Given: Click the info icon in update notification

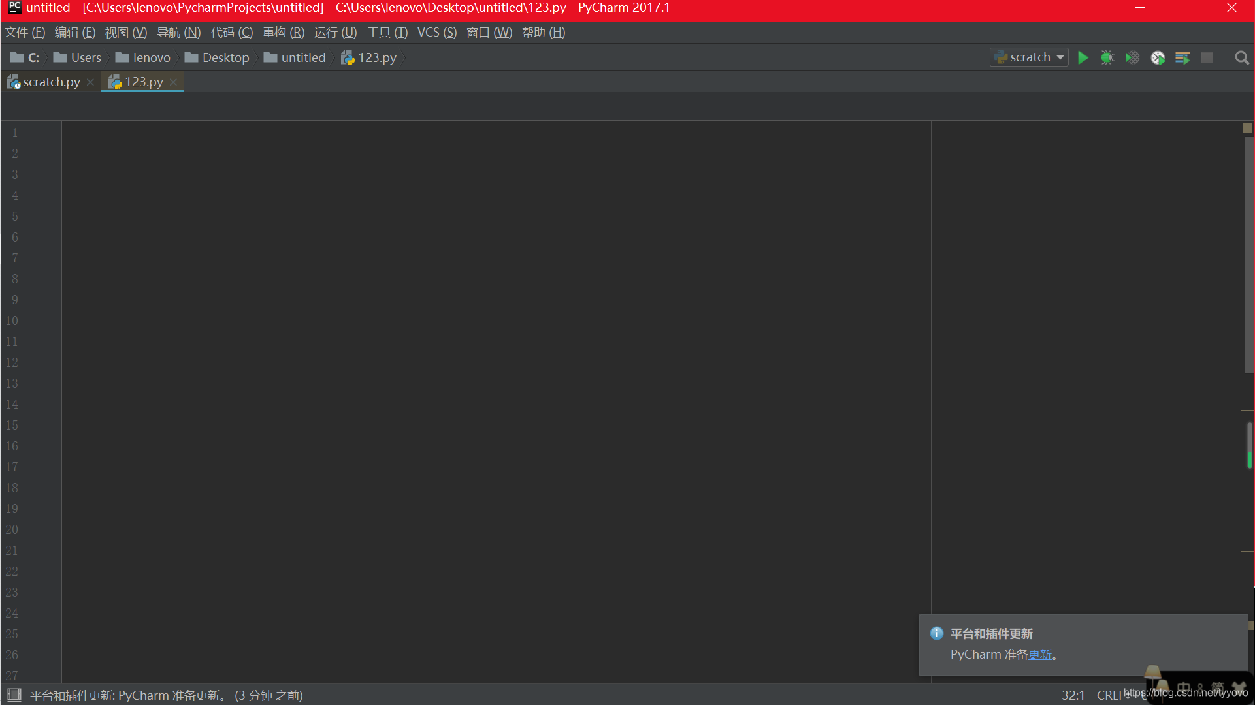Looking at the screenshot, I should tap(936, 633).
